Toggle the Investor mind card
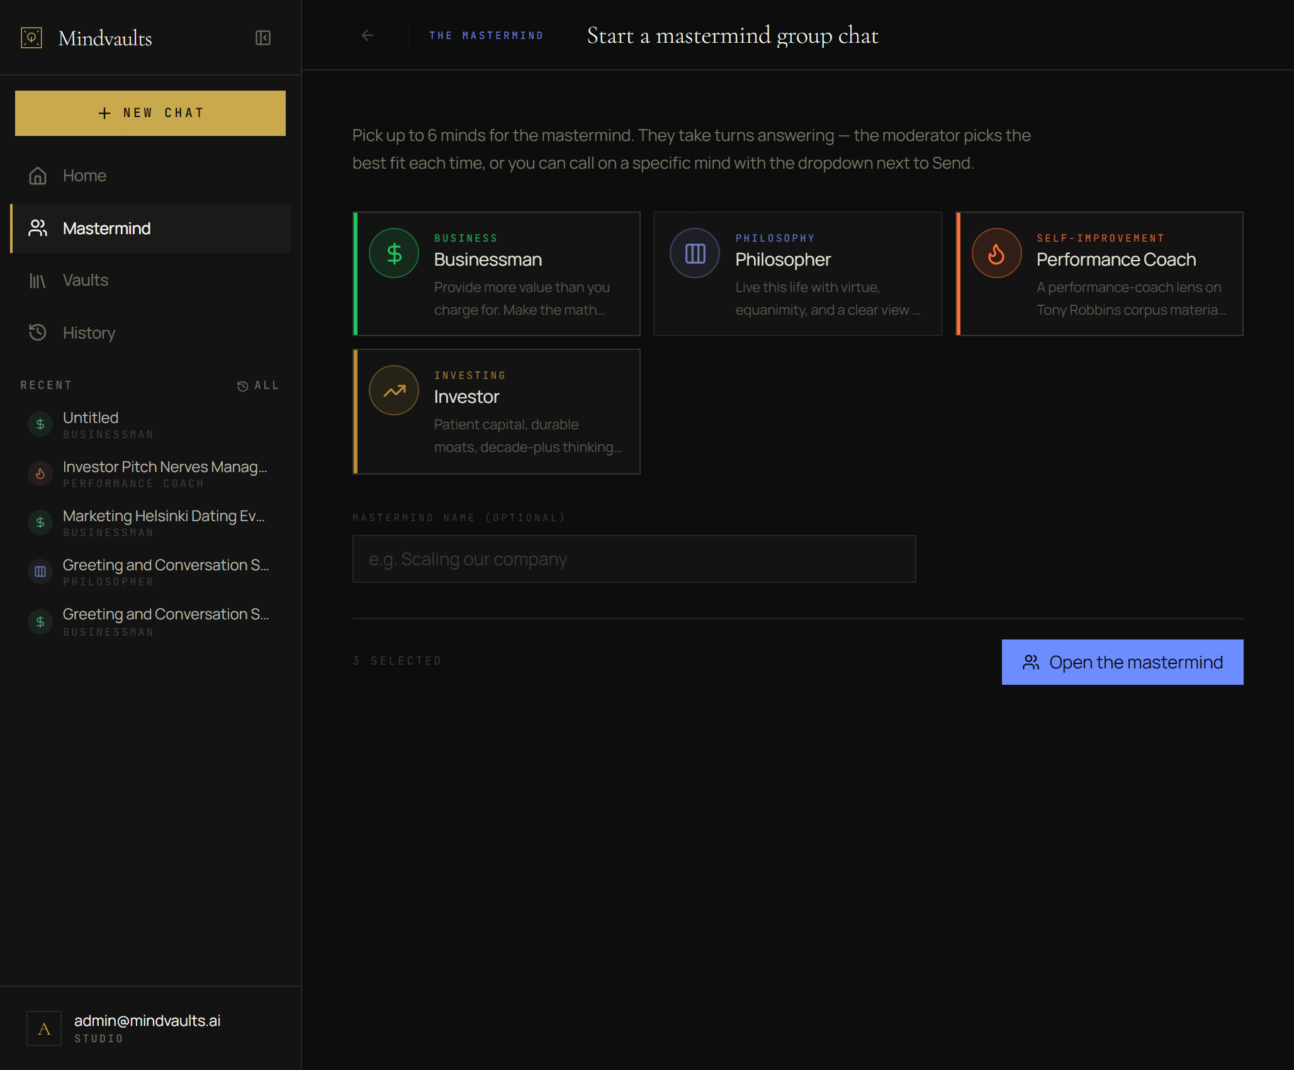The height and width of the screenshot is (1070, 1294). click(497, 412)
